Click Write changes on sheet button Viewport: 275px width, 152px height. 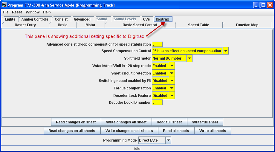click(x=126, y=122)
